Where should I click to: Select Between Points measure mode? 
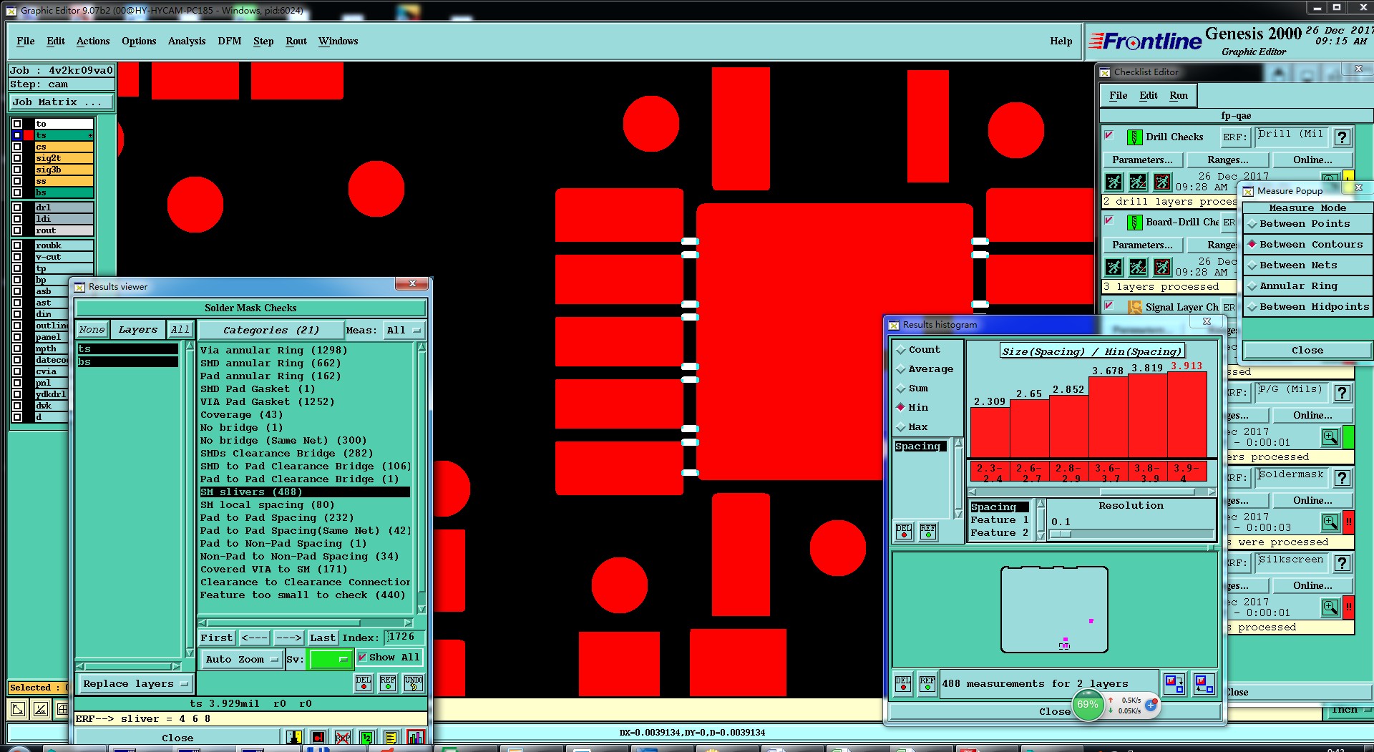pos(1307,224)
